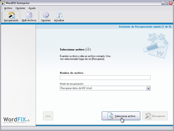Image resolution: width=174 pixels, height=131 pixels.
Task: Expand the Modo de recuperación dropdown arrow
Action: pyautogui.click(x=148, y=88)
